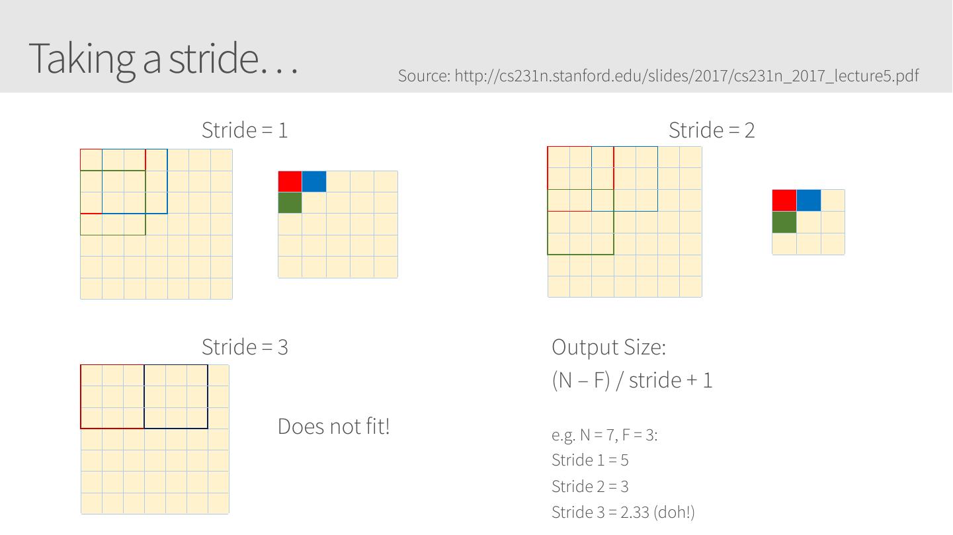The image size is (953, 535).
Task: Click the "Stride 2 = 3" result line
Action: (x=590, y=487)
